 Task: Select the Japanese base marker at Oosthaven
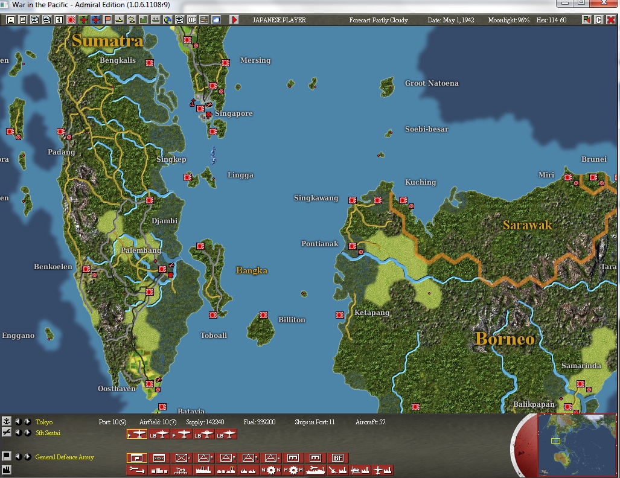coord(150,384)
